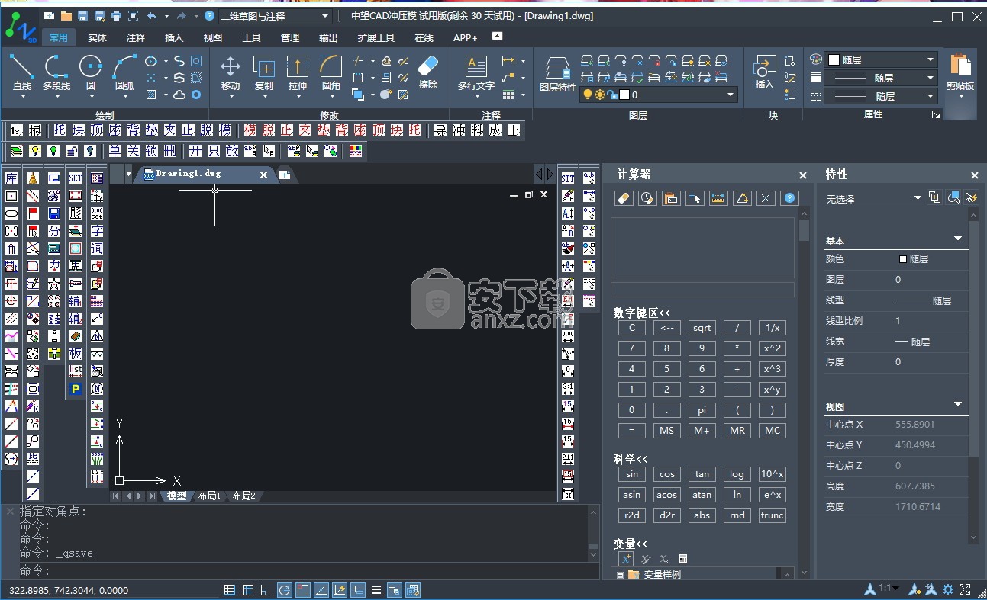Viewport: 987px width, 600px height.
Task: Click the calculator expression input field
Action: click(702, 290)
